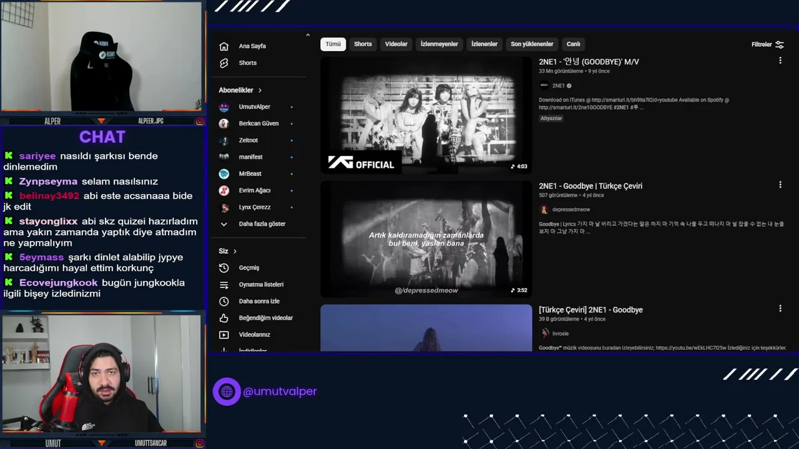
Task: Open the Lynx Çerezz channel avatar
Action: (x=224, y=208)
